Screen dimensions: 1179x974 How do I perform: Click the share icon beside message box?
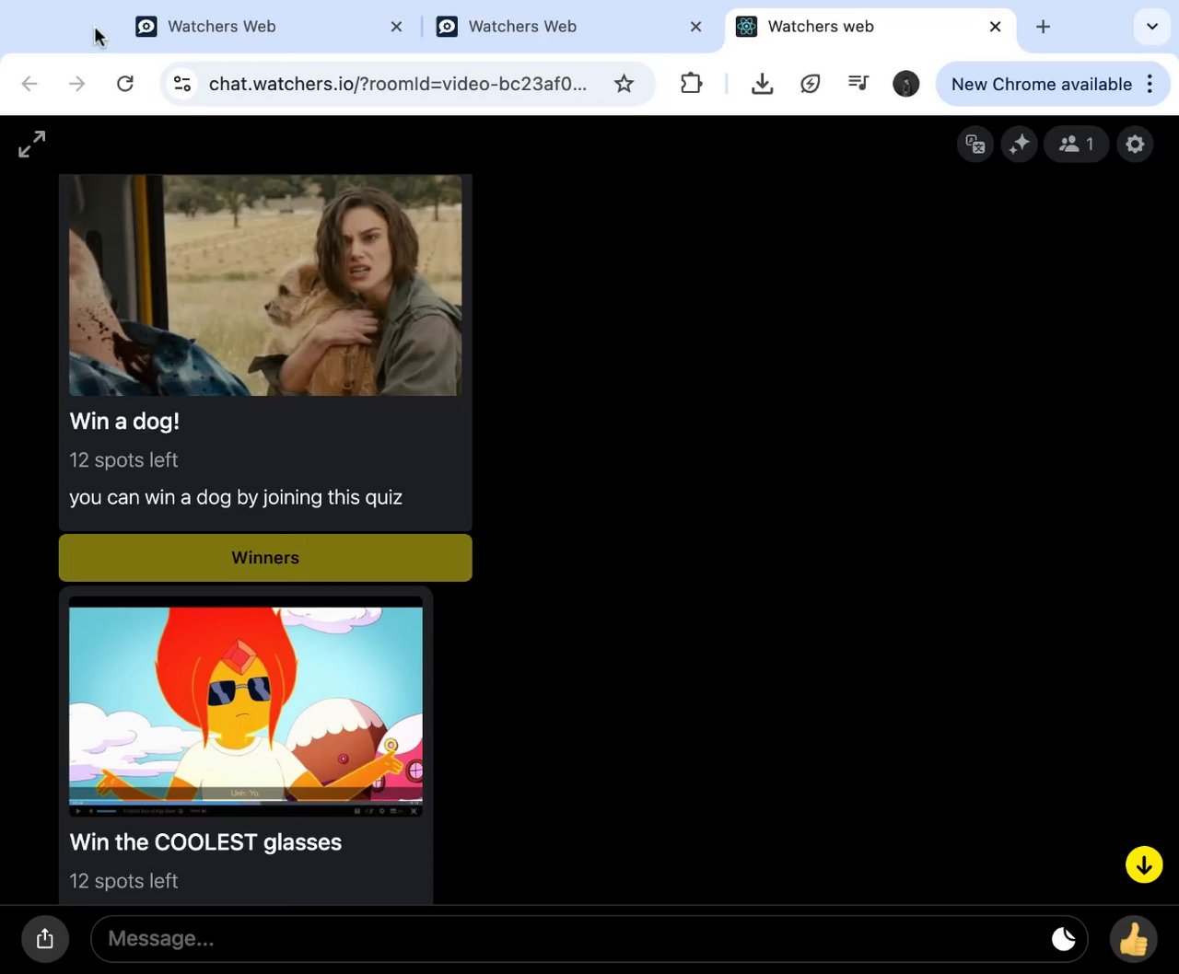pyautogui.click(x=45, y=939)
